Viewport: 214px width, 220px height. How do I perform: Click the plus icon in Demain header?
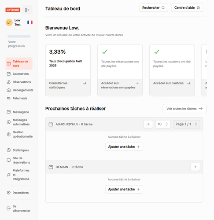pos(195,167)
